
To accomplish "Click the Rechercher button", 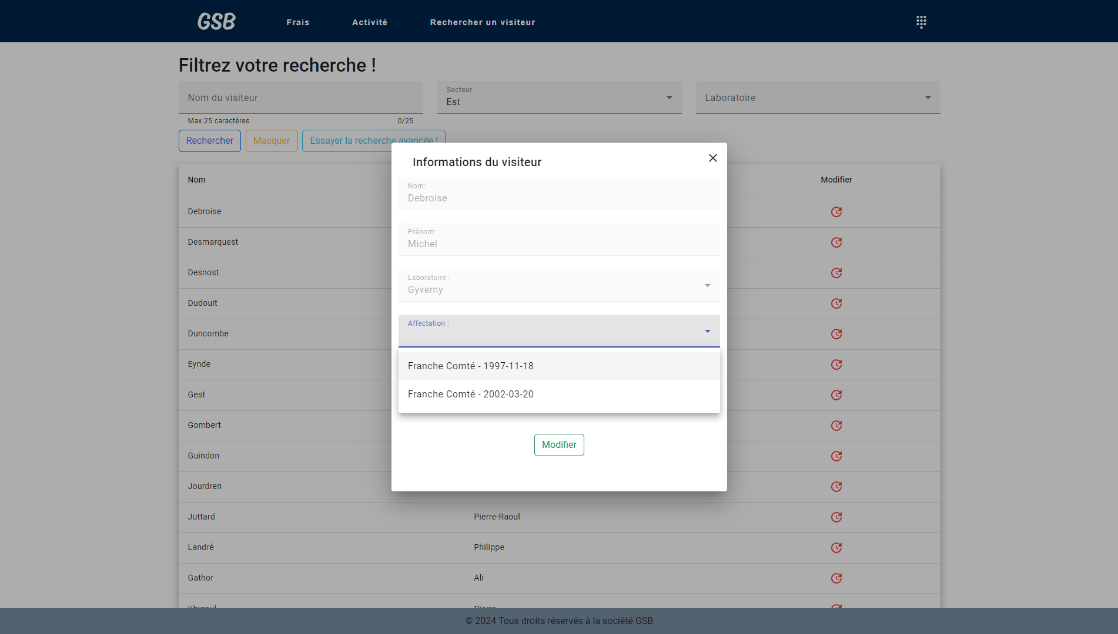I will coord(209,141).
